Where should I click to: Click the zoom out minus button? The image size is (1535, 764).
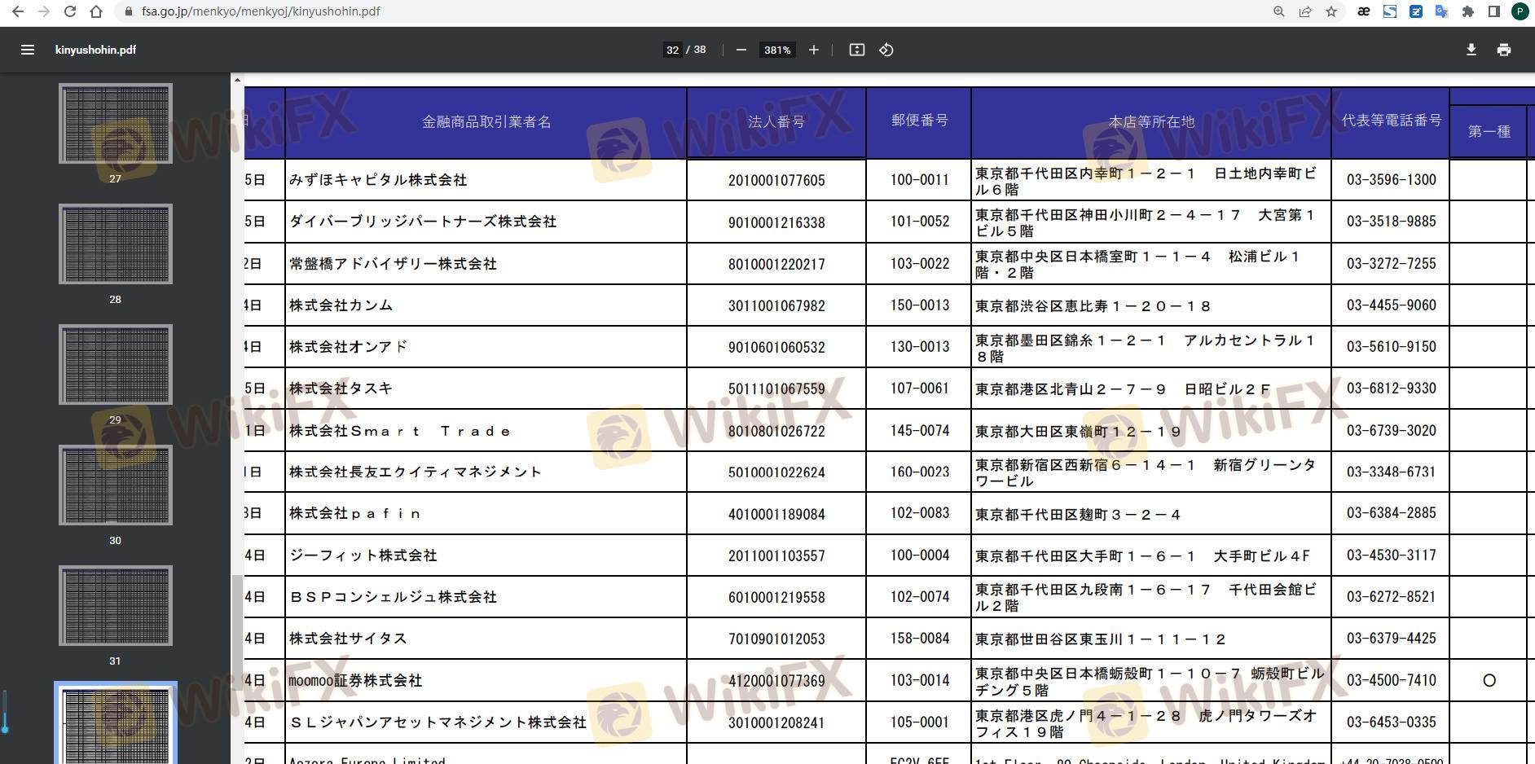tap(741, 50)
